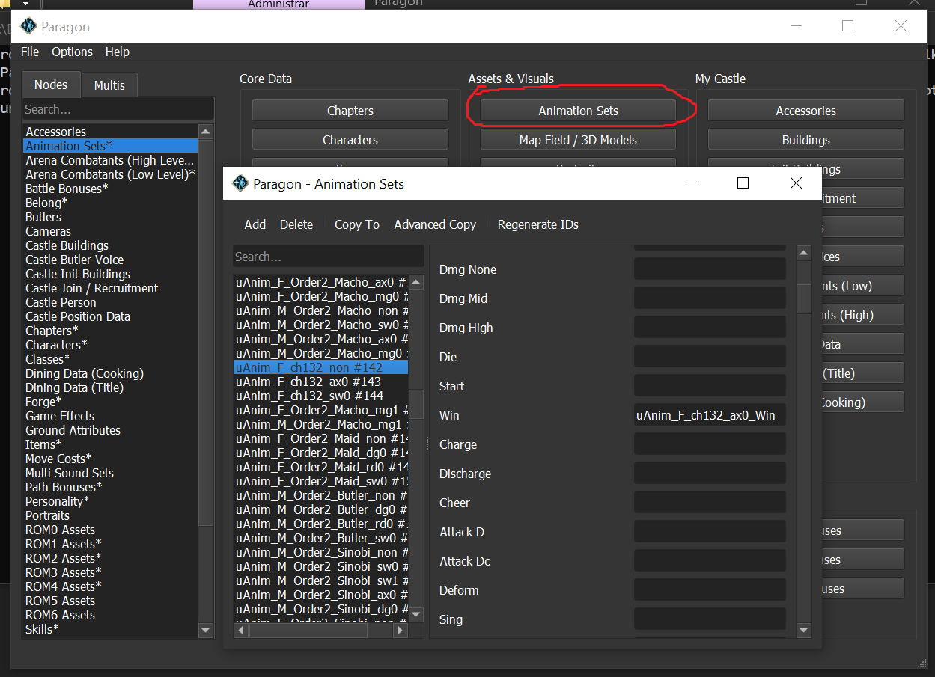
Task: Click the properties panel vertical scrollbar thumb
Action: coord(803,299)
